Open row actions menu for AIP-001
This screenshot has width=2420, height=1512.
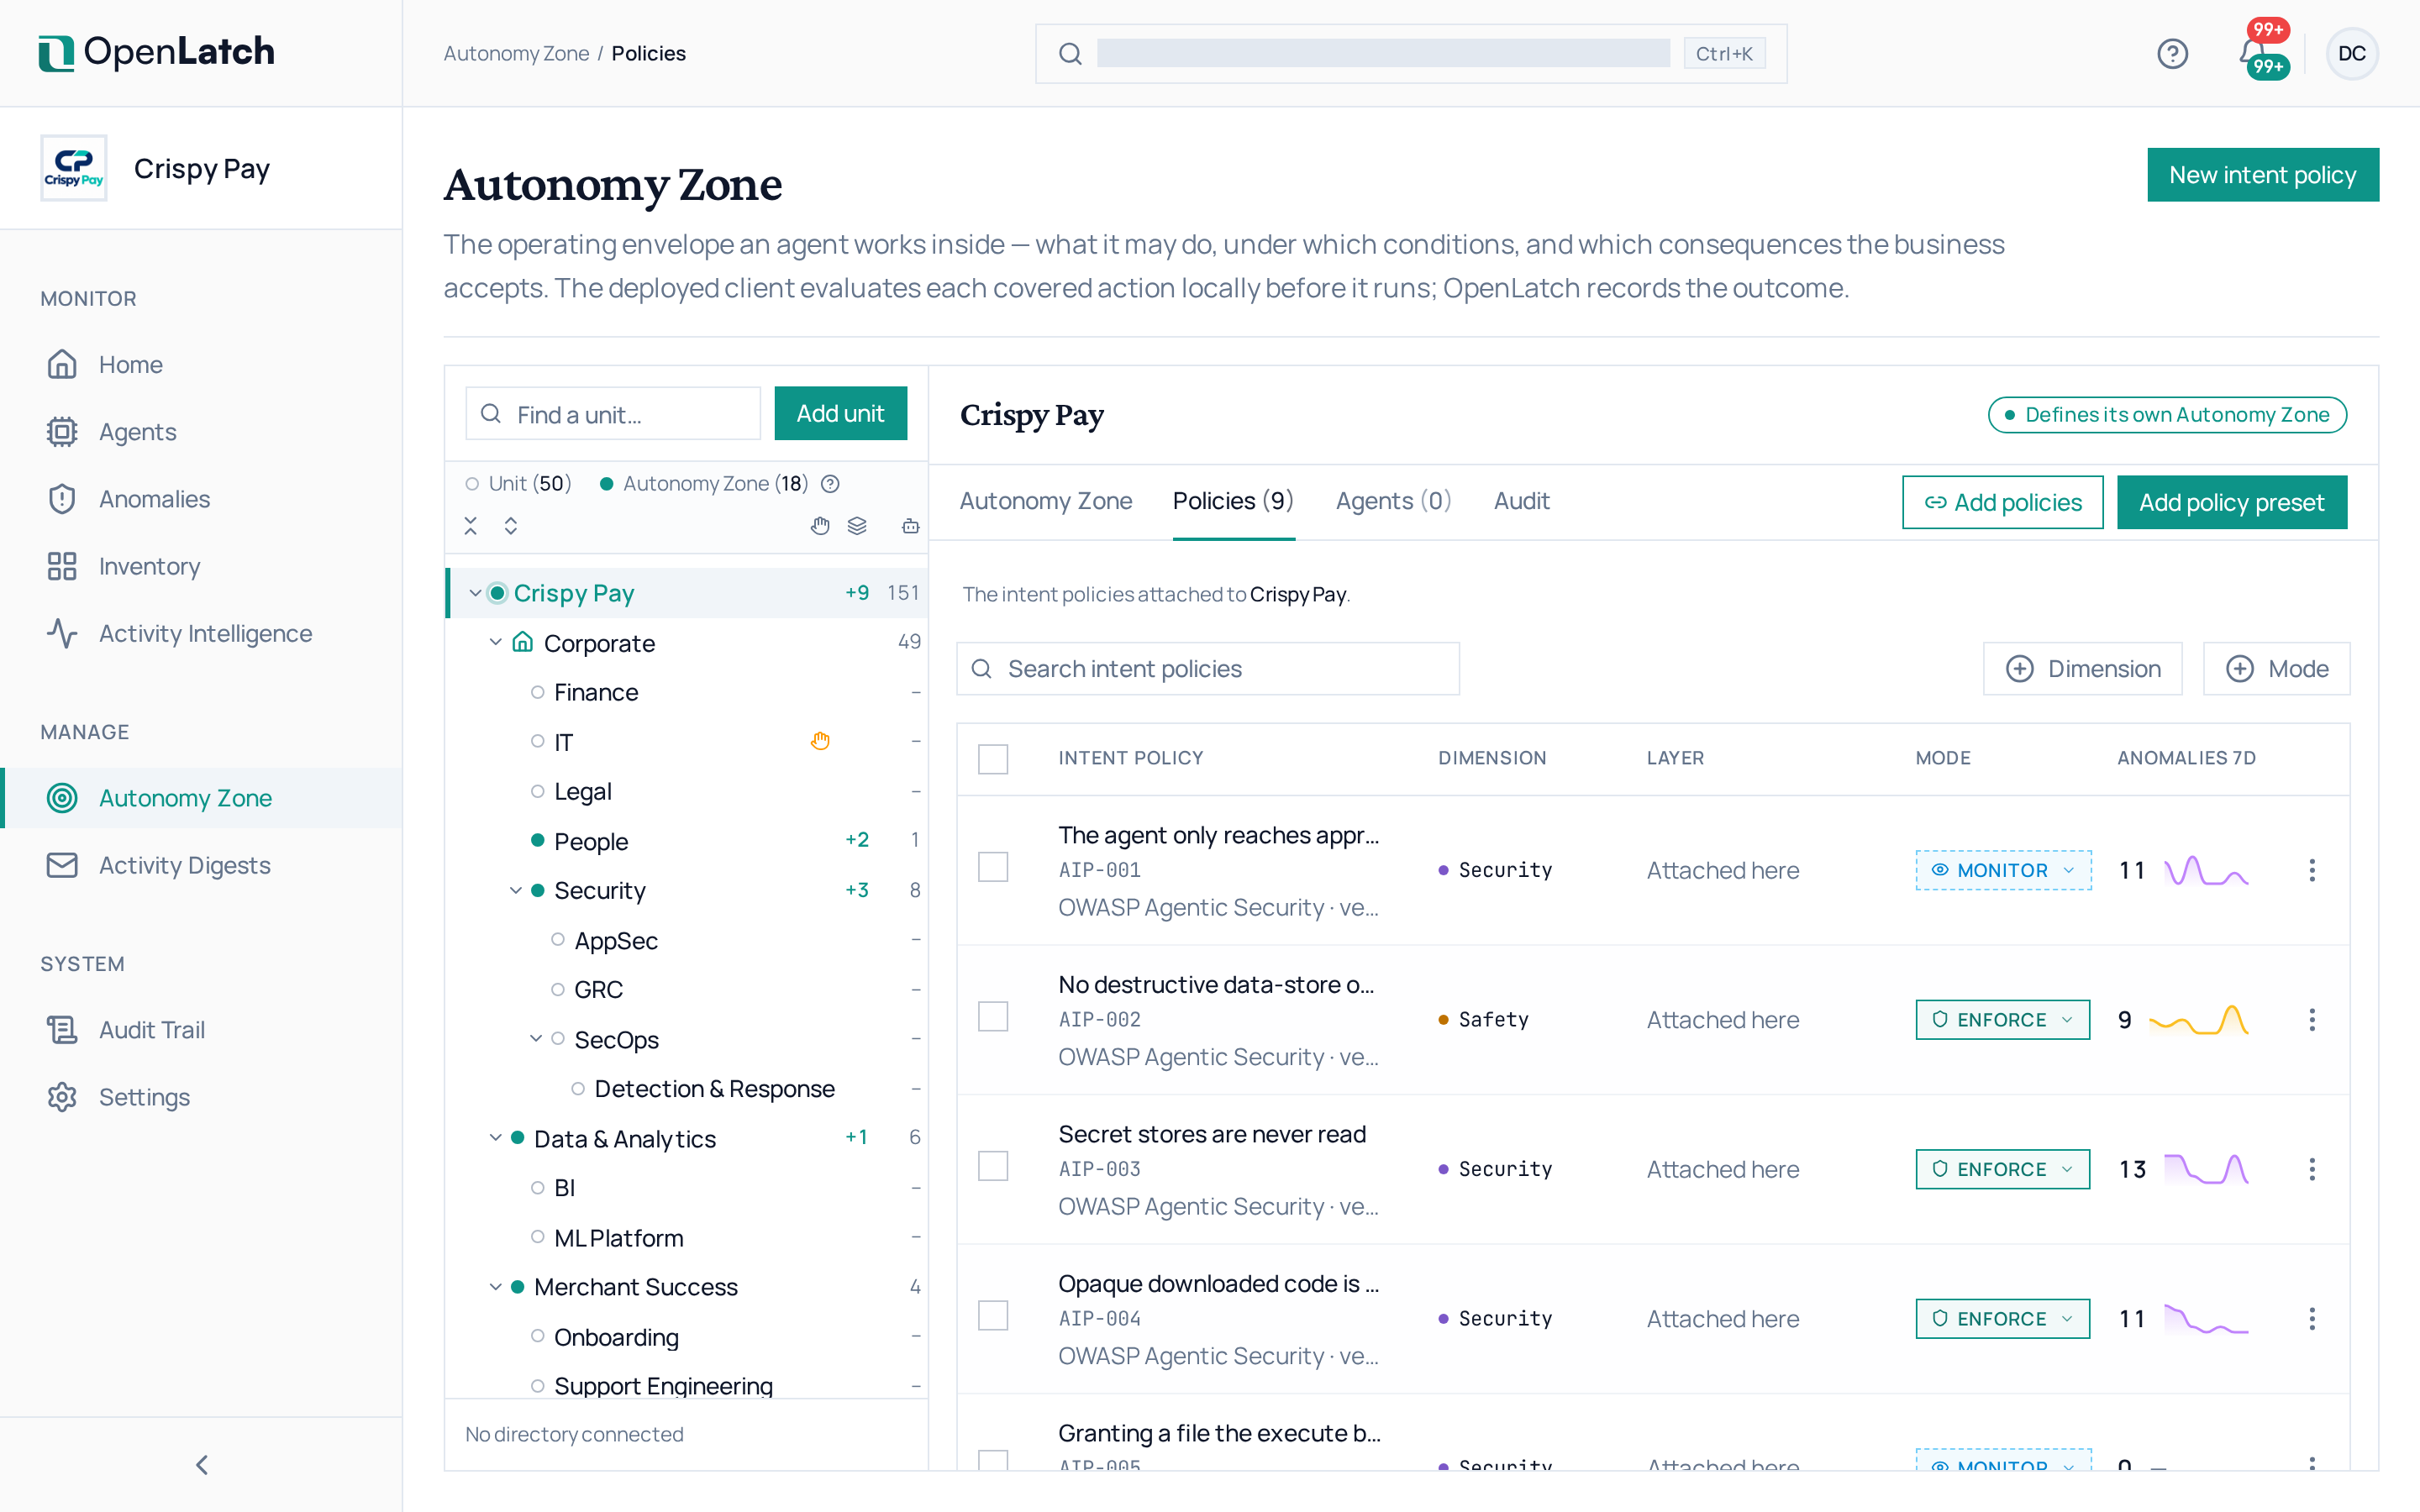coord(2312,870)
